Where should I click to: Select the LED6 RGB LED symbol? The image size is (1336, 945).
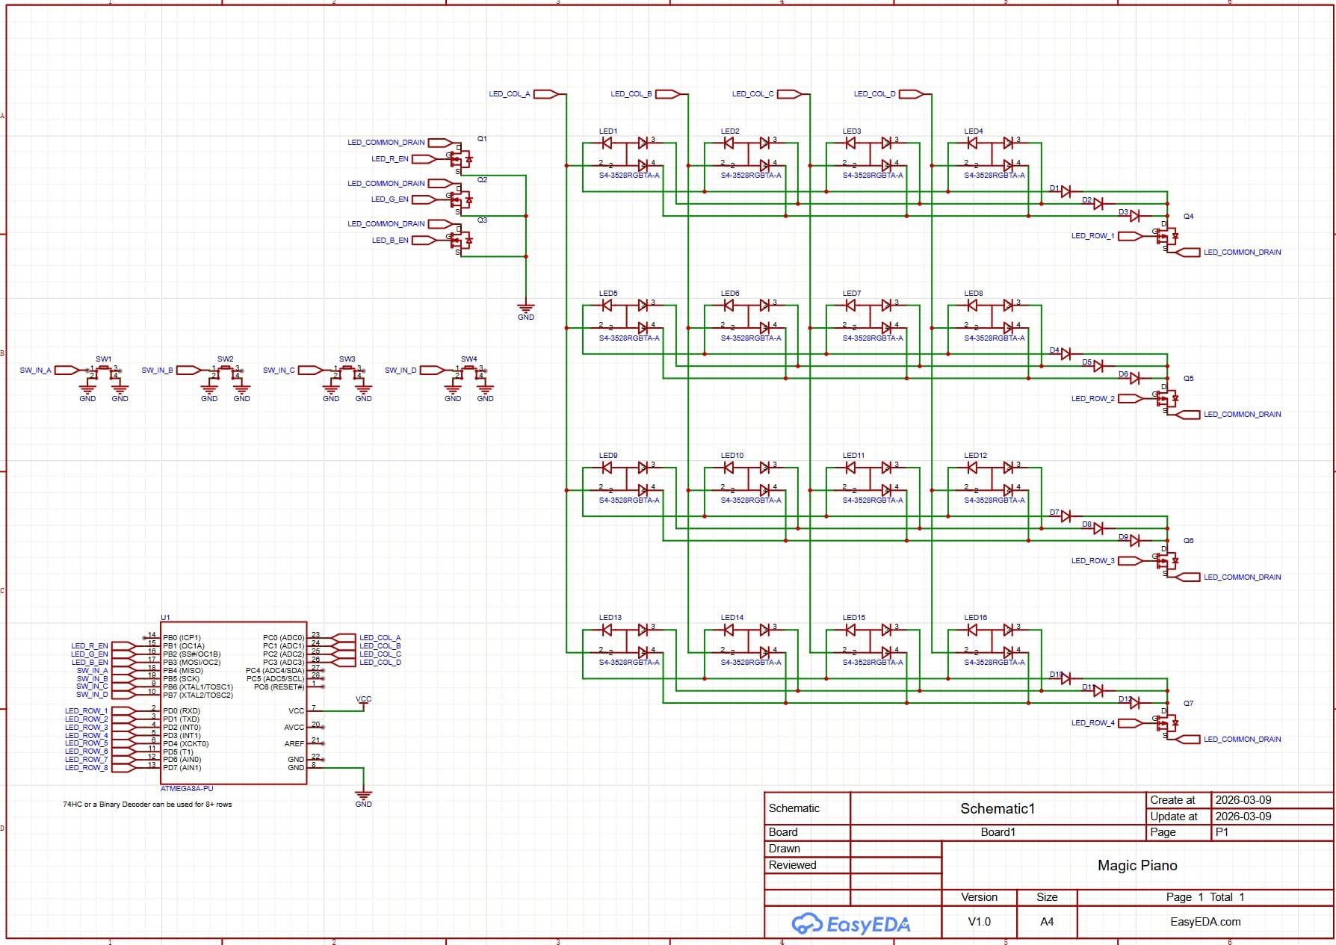coord(749,316)
